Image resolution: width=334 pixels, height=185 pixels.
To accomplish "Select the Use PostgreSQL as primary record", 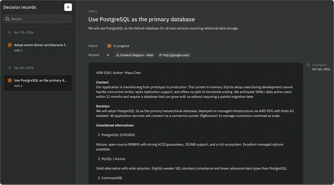I will pyautogui.click(x=38, y=83).
